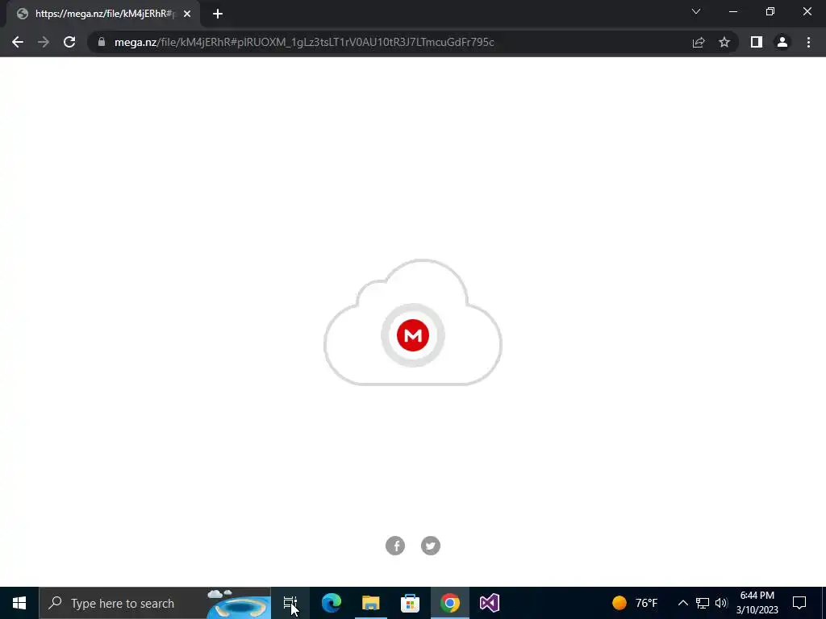Go back to the previous page

pos(18,42)
